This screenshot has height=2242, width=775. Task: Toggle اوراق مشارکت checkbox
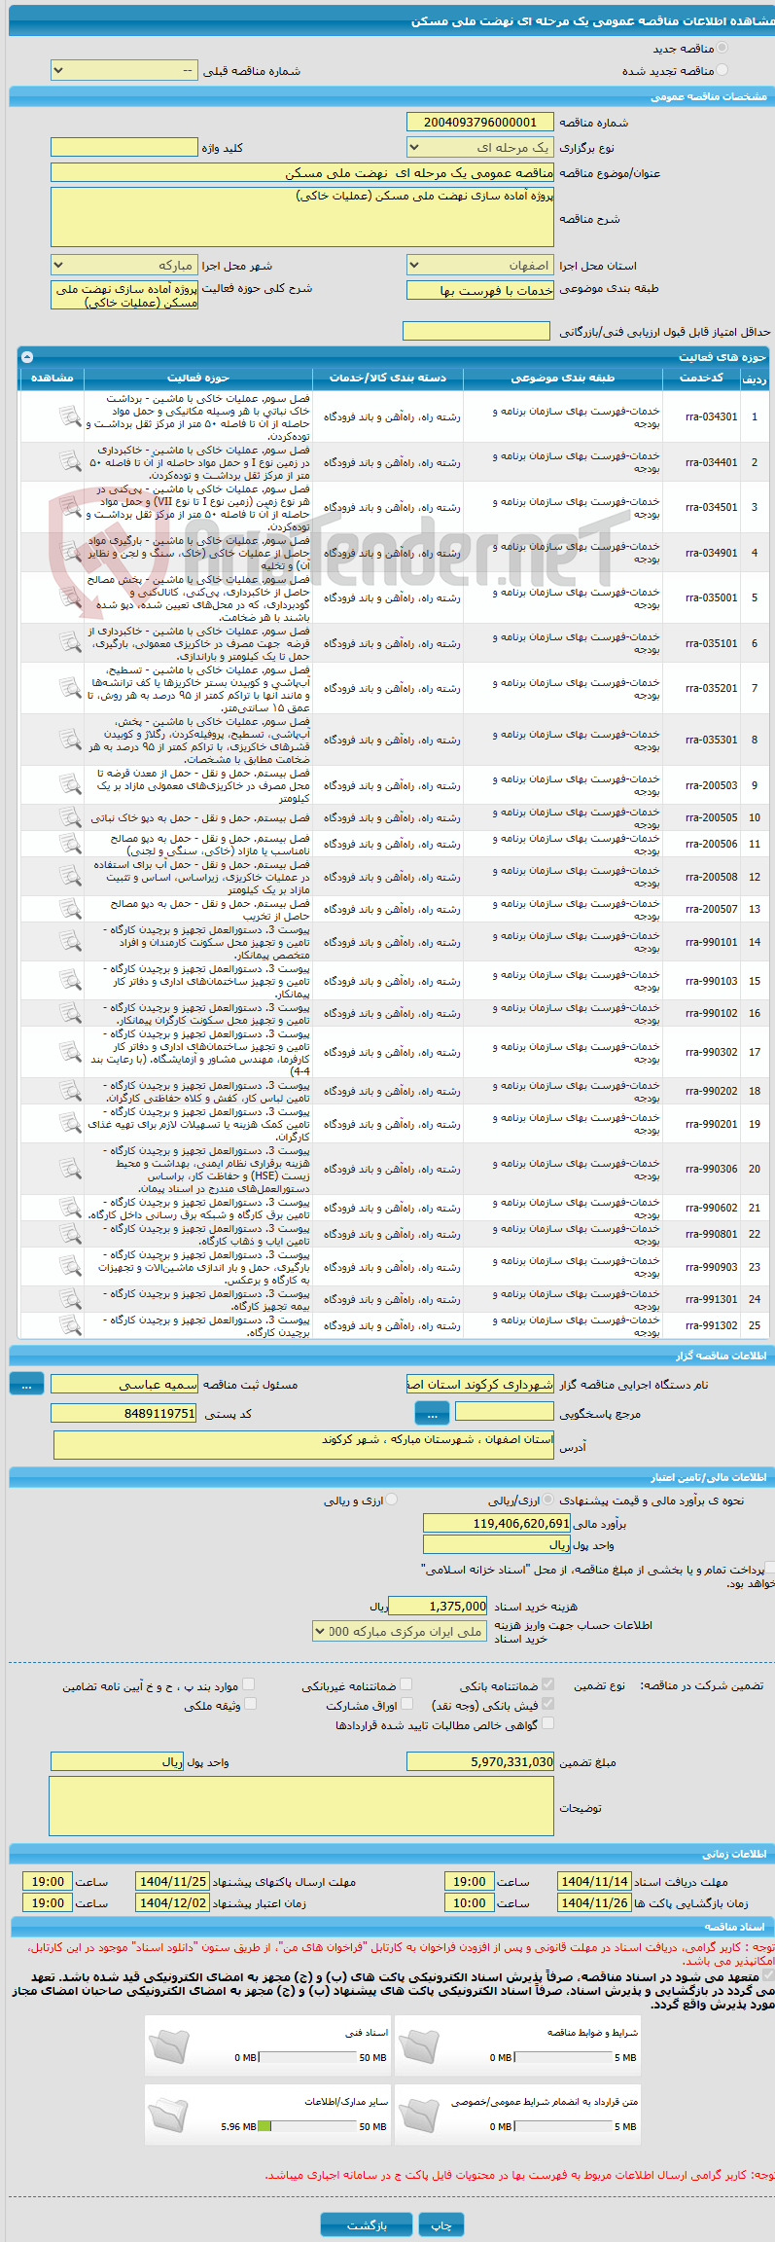coord(407,1704)
